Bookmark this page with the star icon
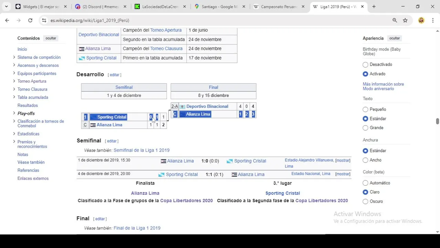 (405, 20)
